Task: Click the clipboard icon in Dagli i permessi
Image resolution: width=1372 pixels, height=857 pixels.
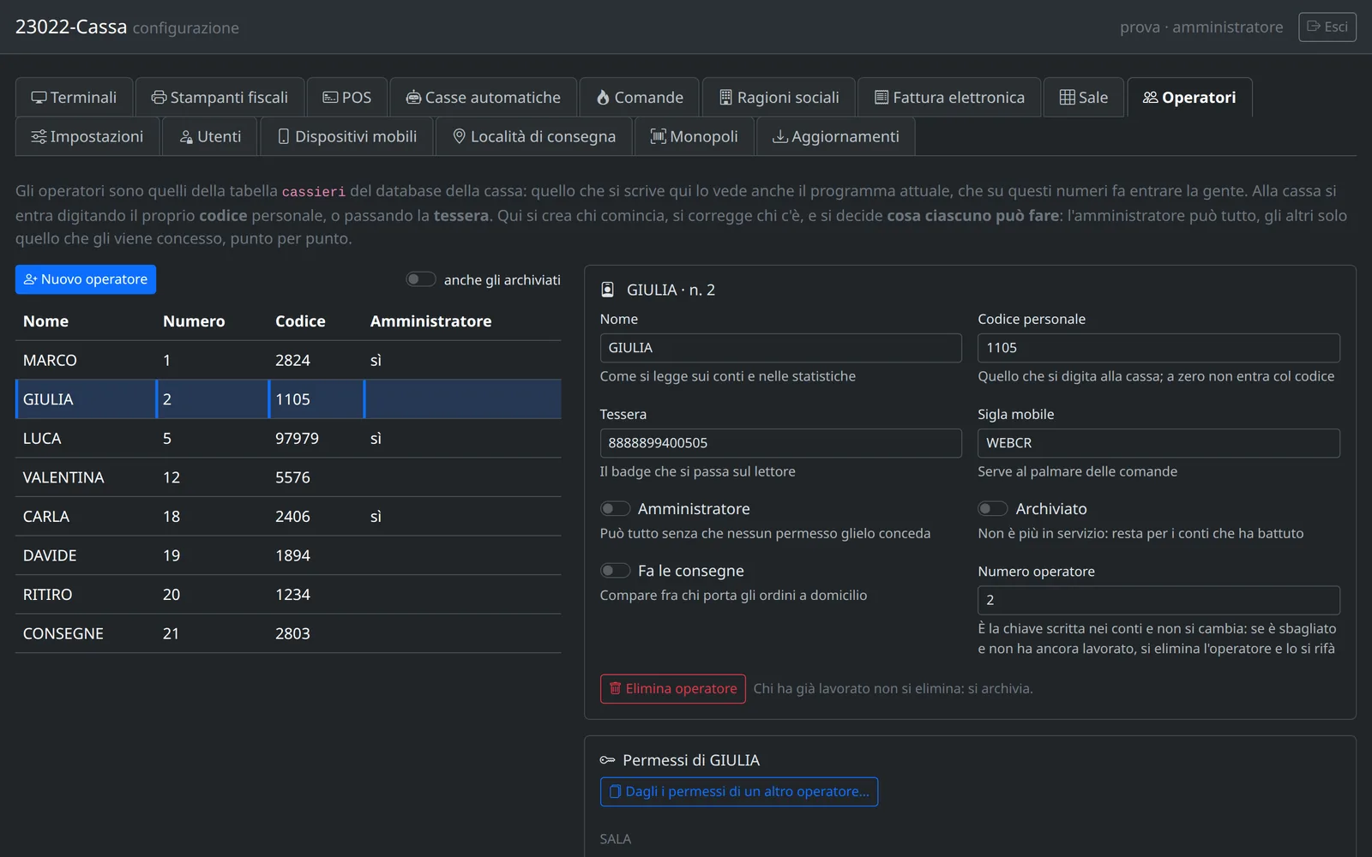Action: pyautogui.click(x=615, y=792)
